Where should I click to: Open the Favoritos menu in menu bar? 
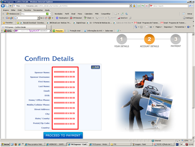pos(28,10)
